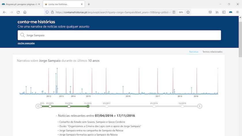Go back to the previous page
The image size is (242, 136).
pyautogui.click(x=5, y=12)
